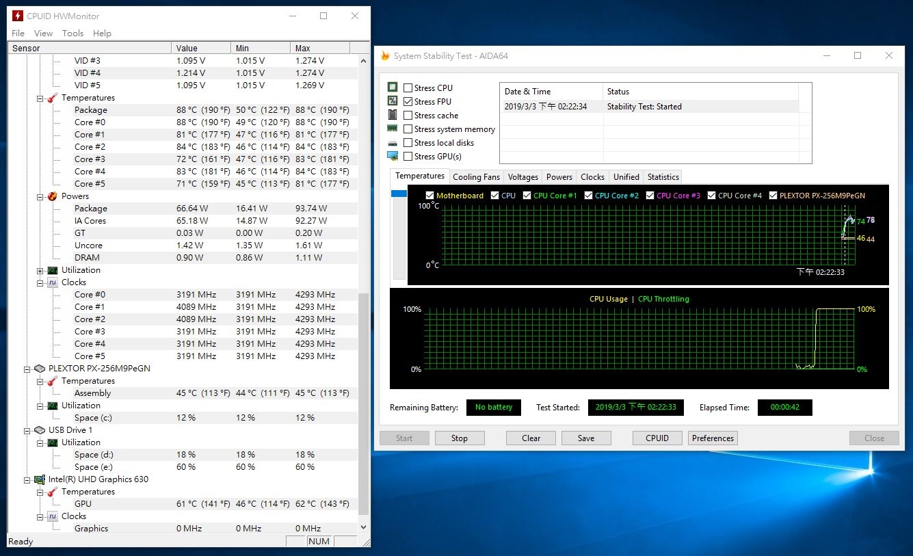913x556 pixels.
Task: Click the blue graph scale bar beside temperatures
Action: click(x=399, y=194)
